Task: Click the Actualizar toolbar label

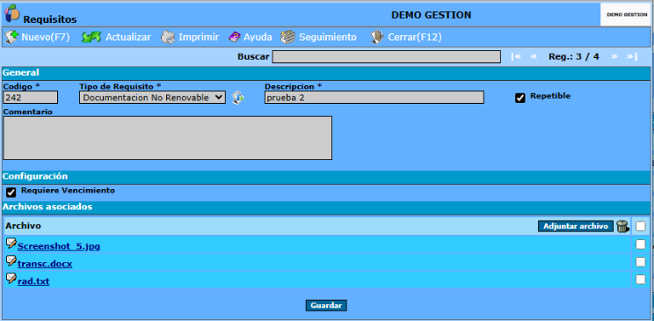Action: pos(128,37)
